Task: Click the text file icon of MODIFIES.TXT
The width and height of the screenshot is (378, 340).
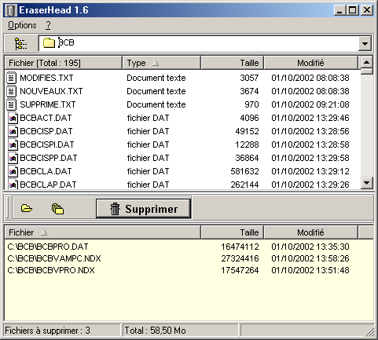Action: 11,78
